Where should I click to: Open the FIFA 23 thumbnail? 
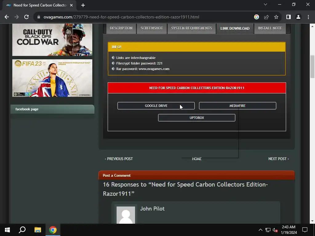tap(52, 78)
